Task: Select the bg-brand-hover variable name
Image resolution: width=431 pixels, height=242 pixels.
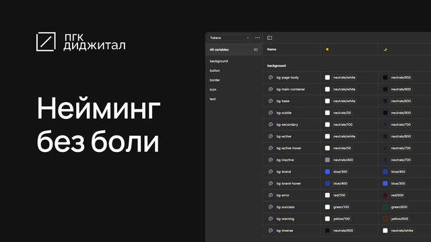Action: [289, 184]
